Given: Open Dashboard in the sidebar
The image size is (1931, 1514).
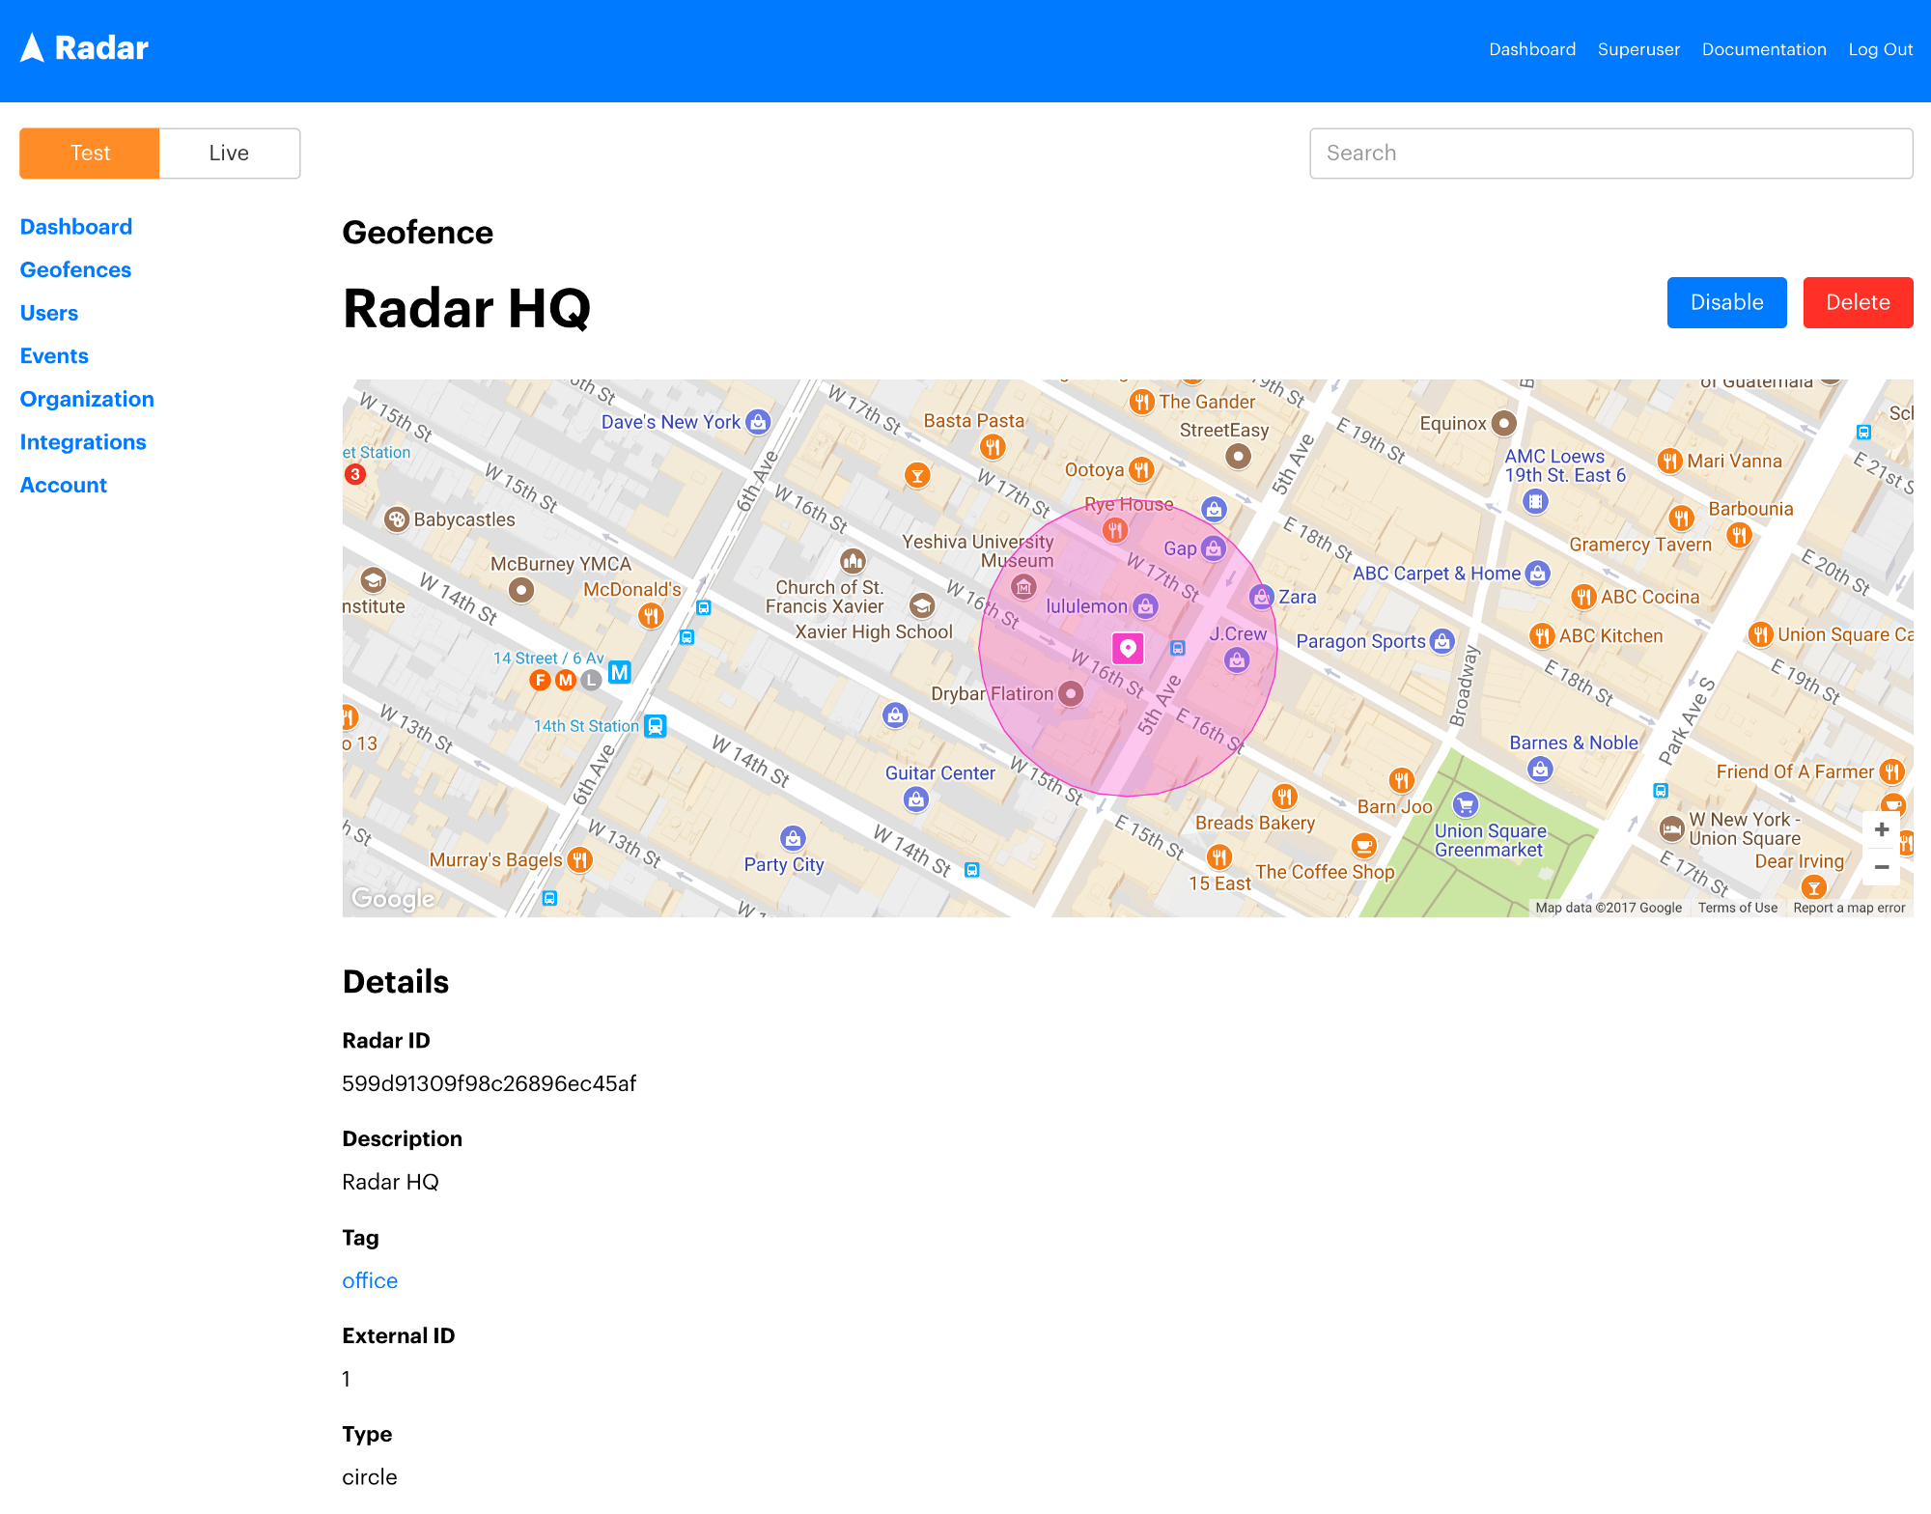Looking at the screenshot, I should [x=76, y=227].
